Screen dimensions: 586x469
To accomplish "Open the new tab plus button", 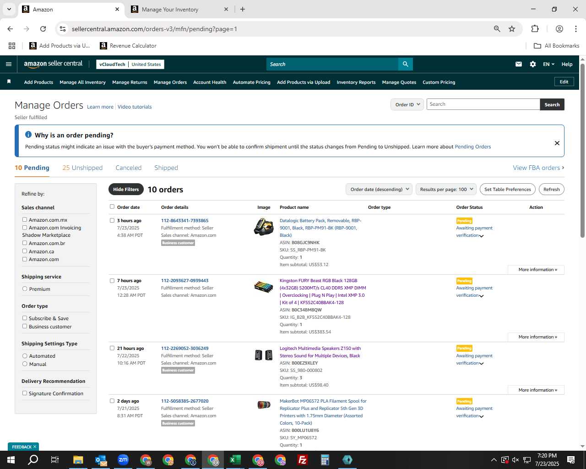I will [243, 9].
